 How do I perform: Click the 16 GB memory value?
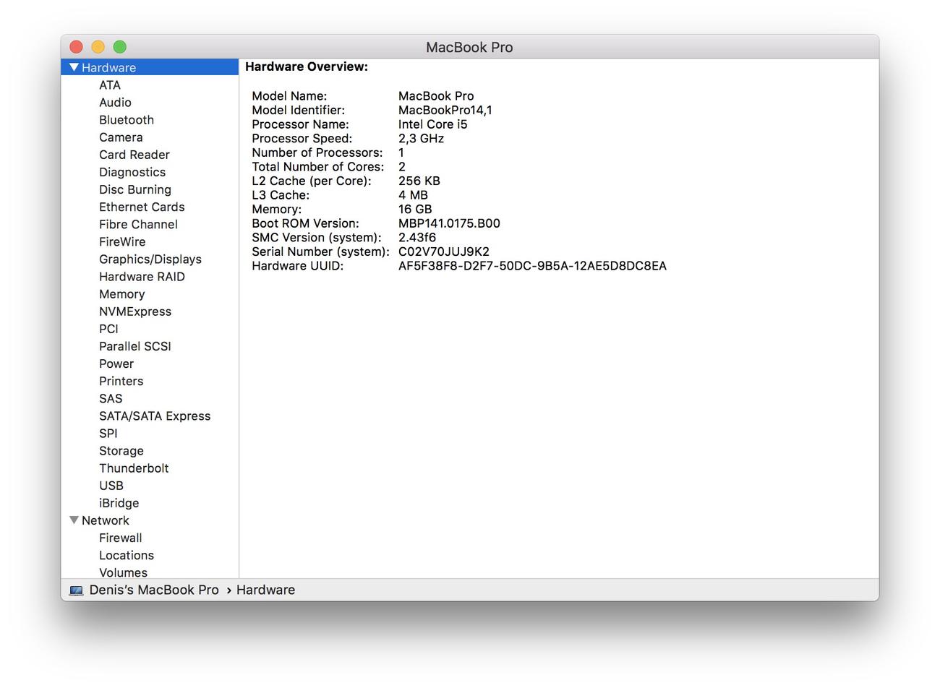[x=415, y=209]
